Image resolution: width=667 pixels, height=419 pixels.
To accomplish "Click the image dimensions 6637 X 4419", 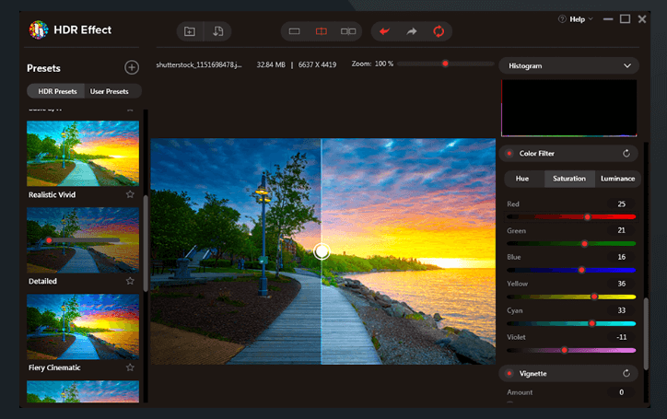I will (x=317, y=64).
